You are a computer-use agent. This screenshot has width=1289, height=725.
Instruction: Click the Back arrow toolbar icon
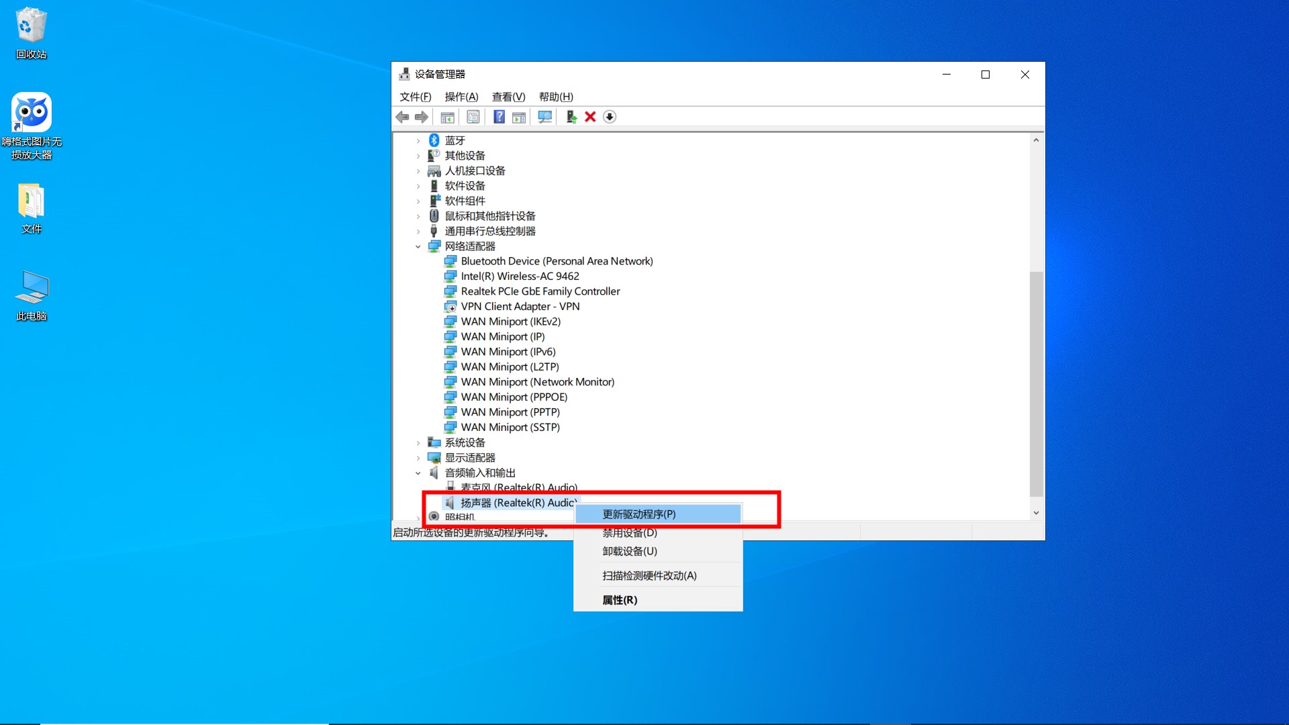tap(402, 117)
